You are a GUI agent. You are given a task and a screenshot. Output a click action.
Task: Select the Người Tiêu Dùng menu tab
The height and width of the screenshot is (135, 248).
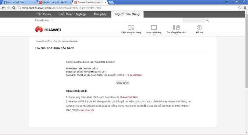click(x=127, y=14)
